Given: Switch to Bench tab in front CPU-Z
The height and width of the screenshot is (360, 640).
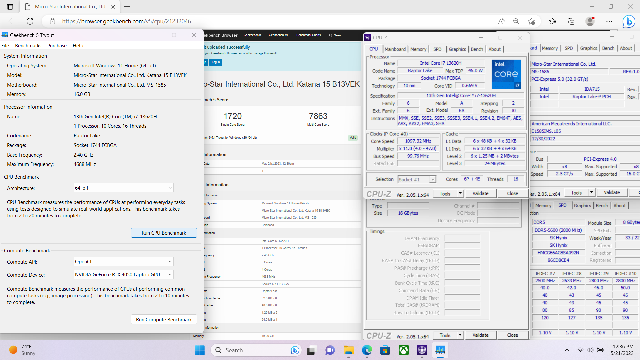Looking at the screenshot, I should 477,49.
